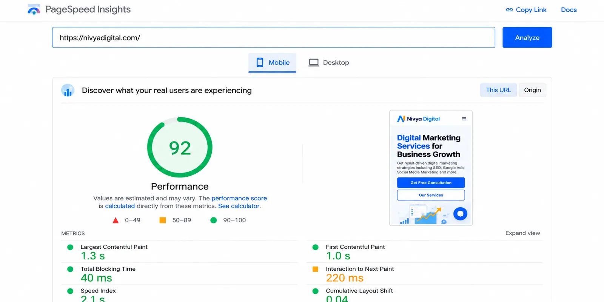Switch to the Desktop tab
604x302 pixels.
click(329, 63)
